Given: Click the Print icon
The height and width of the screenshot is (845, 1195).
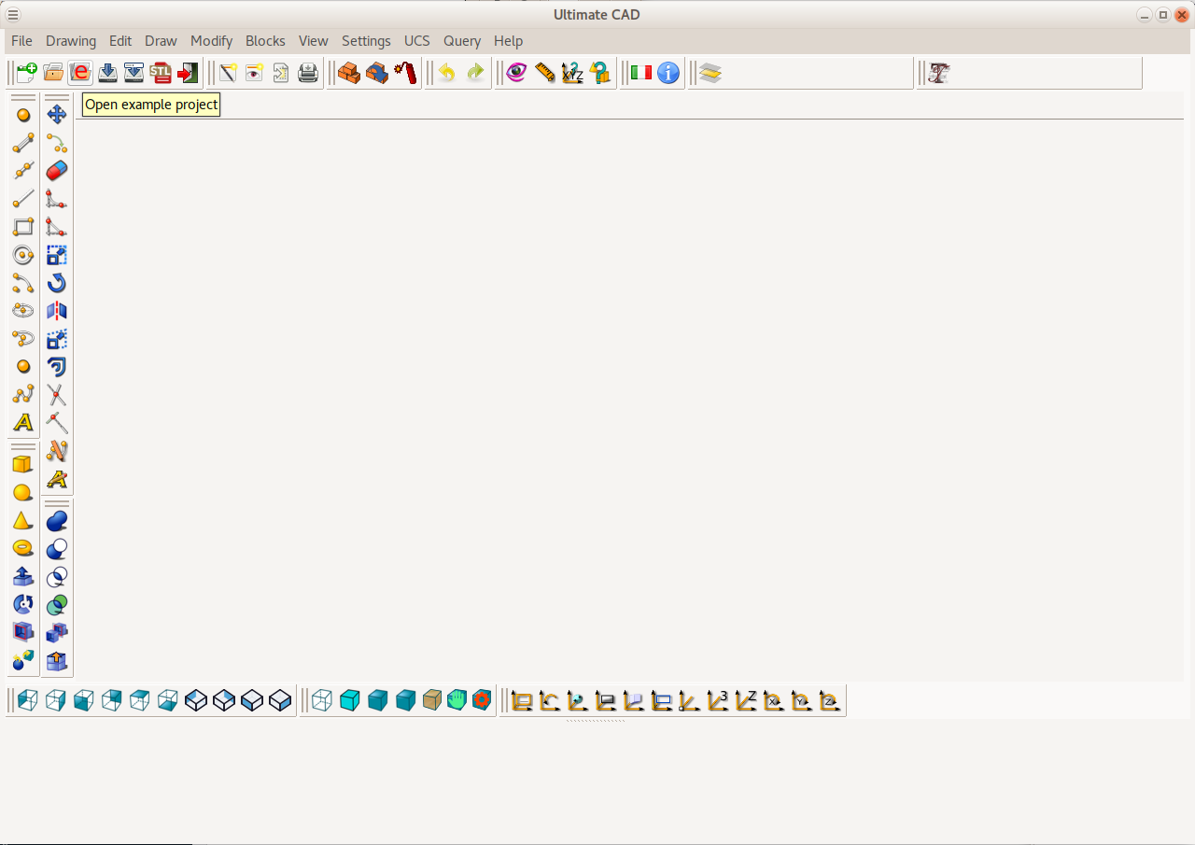Looking at the screenshot, I should pyautogui.click(x=308, y=73).
